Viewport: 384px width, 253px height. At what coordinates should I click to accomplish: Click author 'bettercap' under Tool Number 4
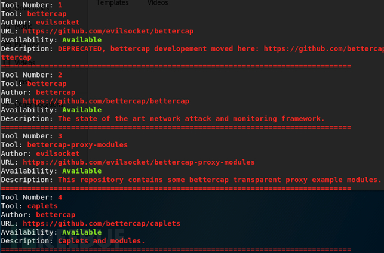[x=56, y=215]
